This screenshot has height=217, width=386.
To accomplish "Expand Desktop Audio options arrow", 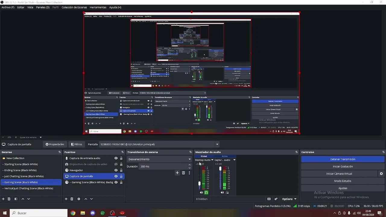I will point(212,160).
